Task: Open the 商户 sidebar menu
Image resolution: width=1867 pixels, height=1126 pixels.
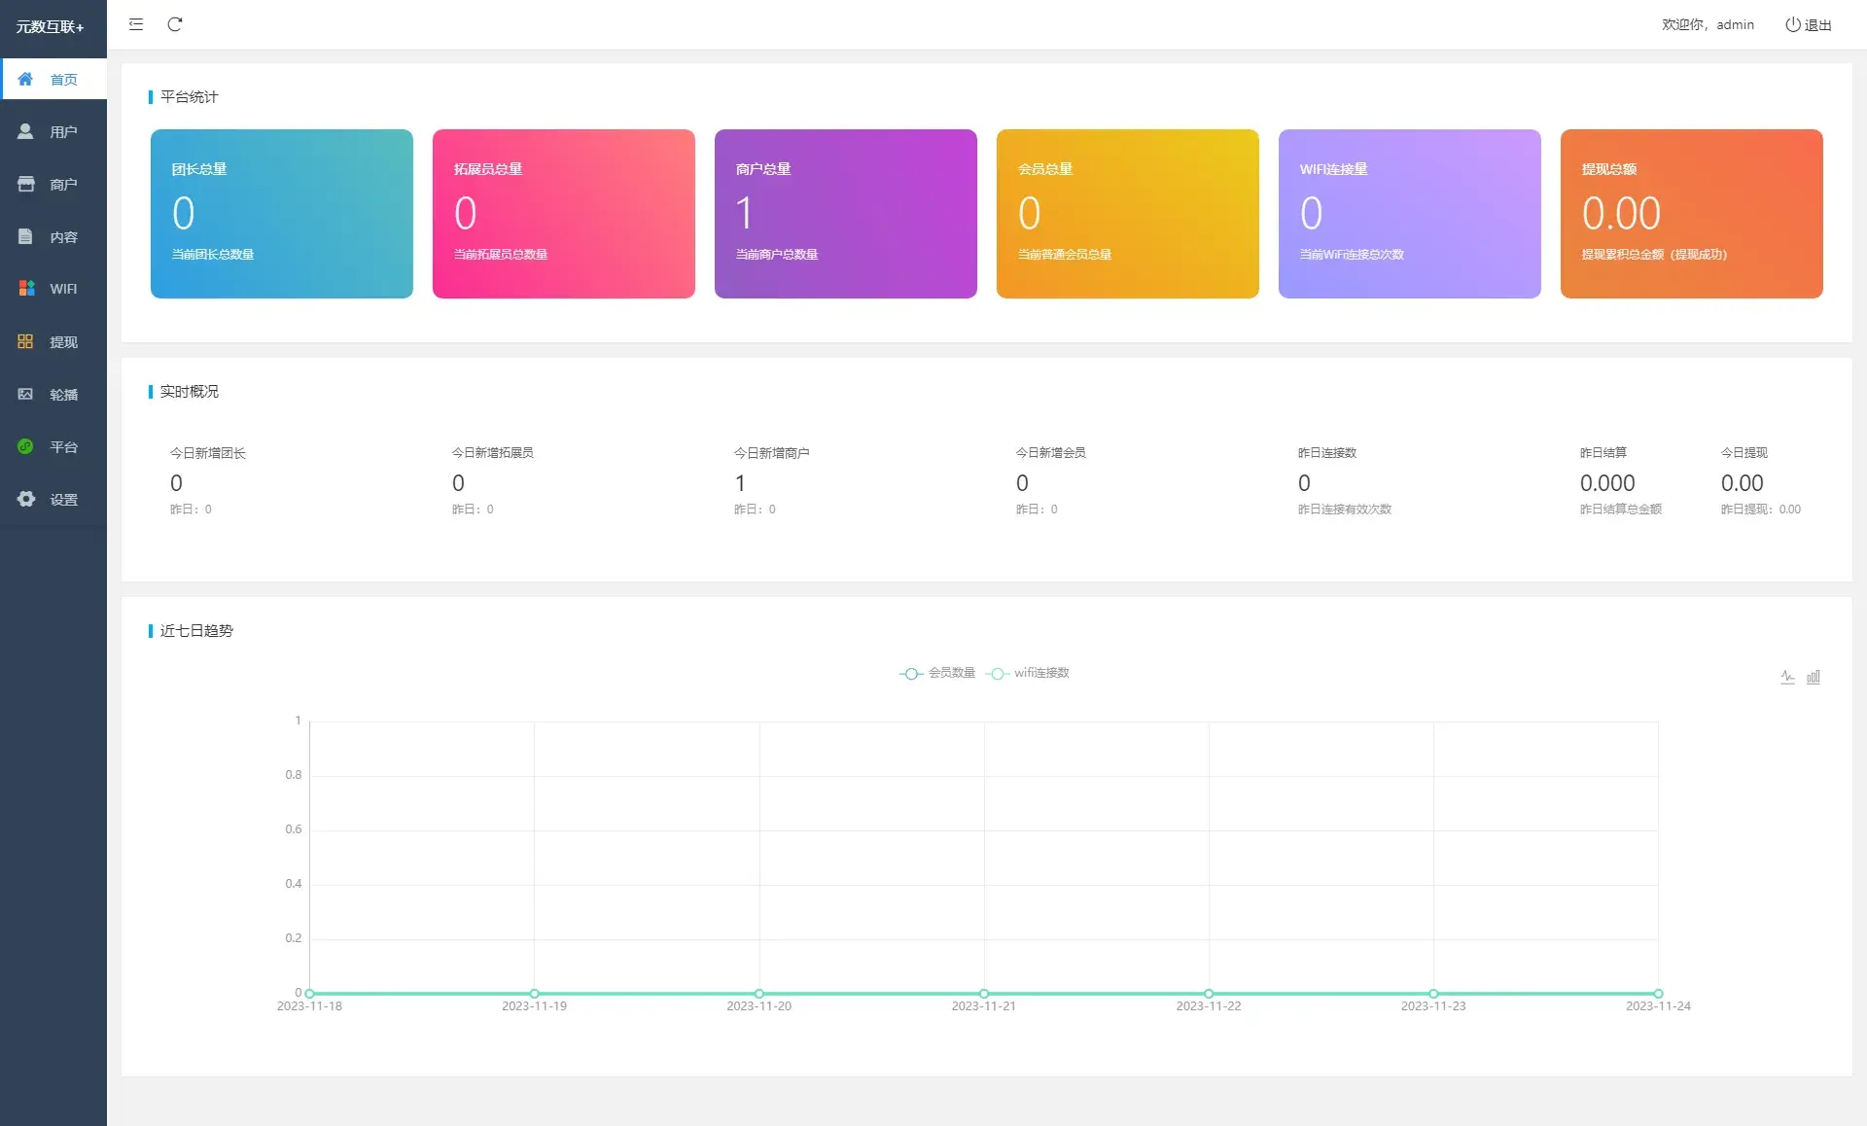Action: 53,184
